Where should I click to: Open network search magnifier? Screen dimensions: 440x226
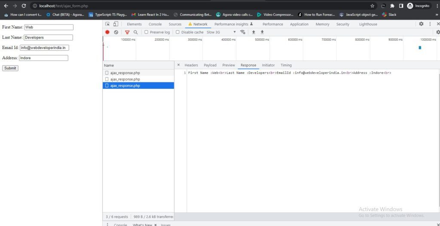tap(135, 32)
